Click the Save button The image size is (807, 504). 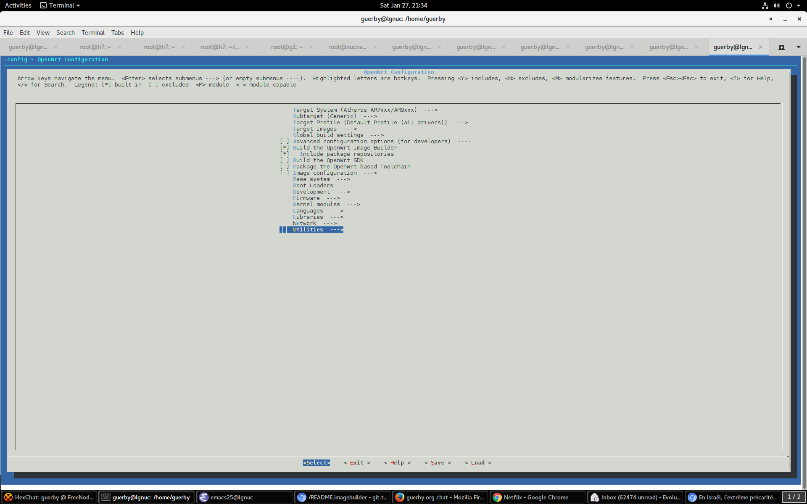coord(437,462)
